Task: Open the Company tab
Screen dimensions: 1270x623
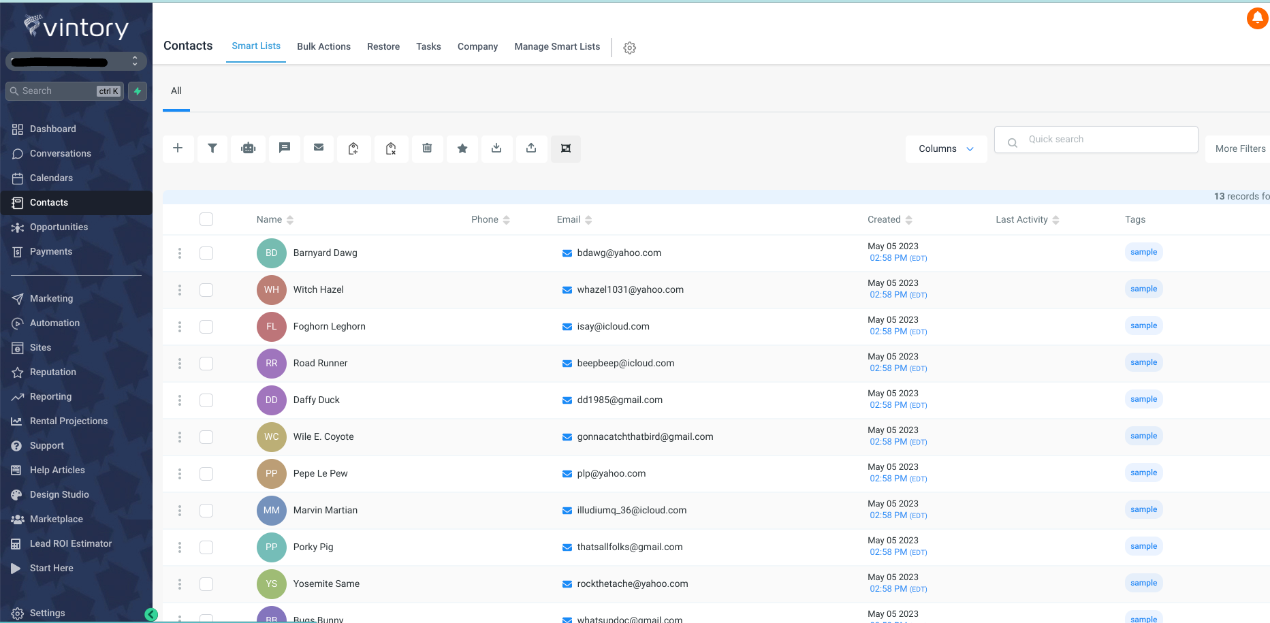Action: [x=477, y=46]
